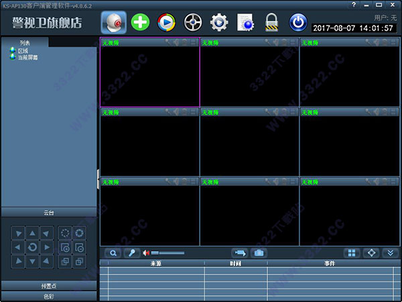
Task: Select the 区域 tree node
Action: (23, 51)
